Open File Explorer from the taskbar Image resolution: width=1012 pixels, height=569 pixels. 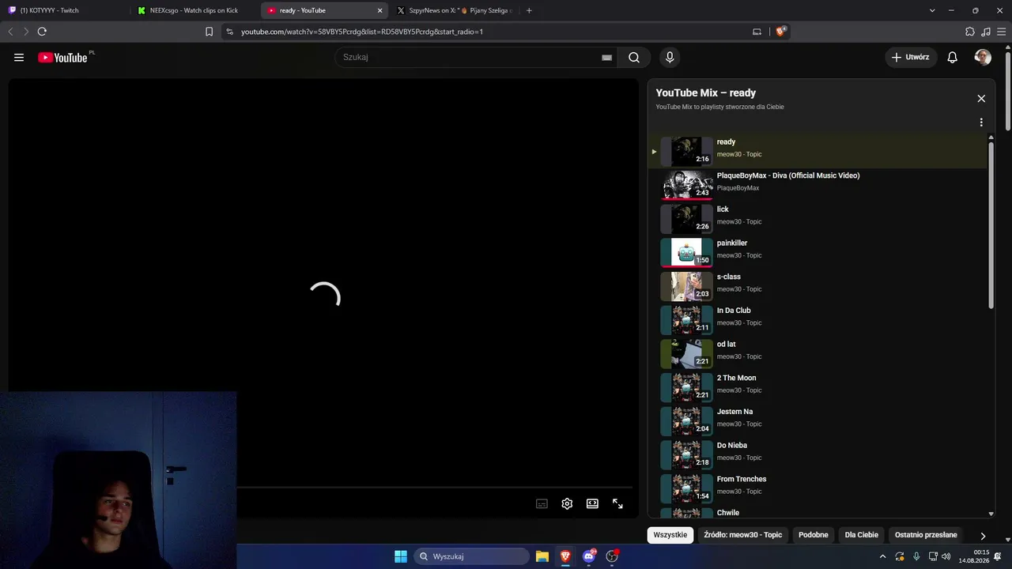click(542, 556)
